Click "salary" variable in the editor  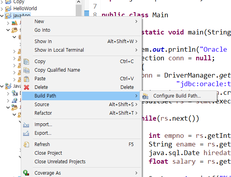184,162
